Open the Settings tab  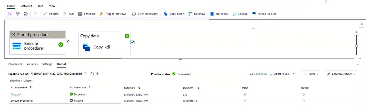click(x=47, y=64)
